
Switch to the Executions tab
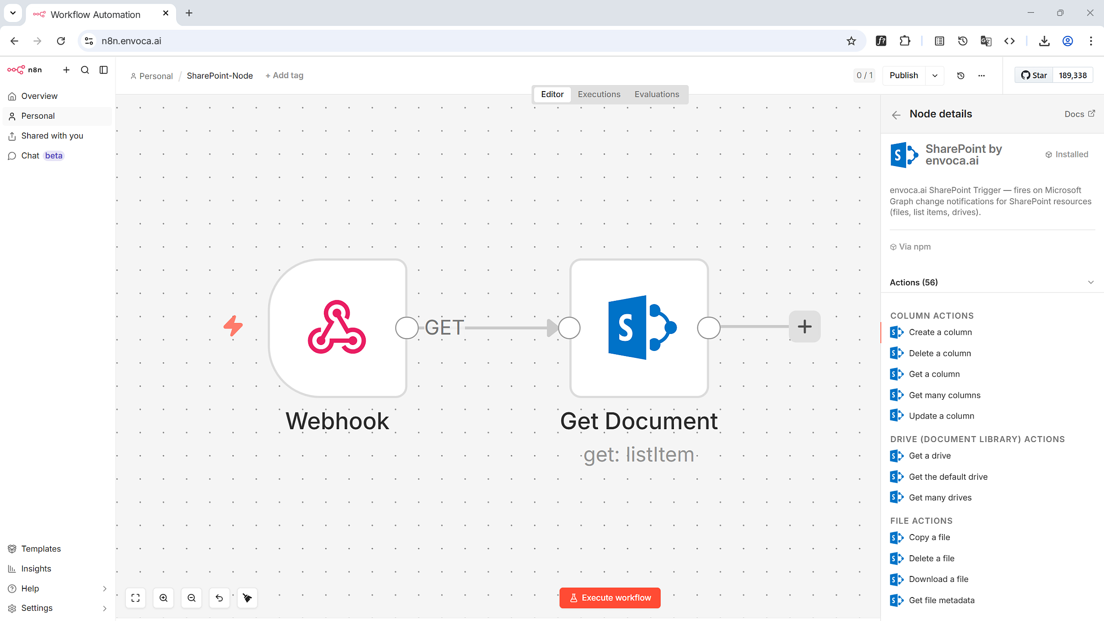coord(599,94)
